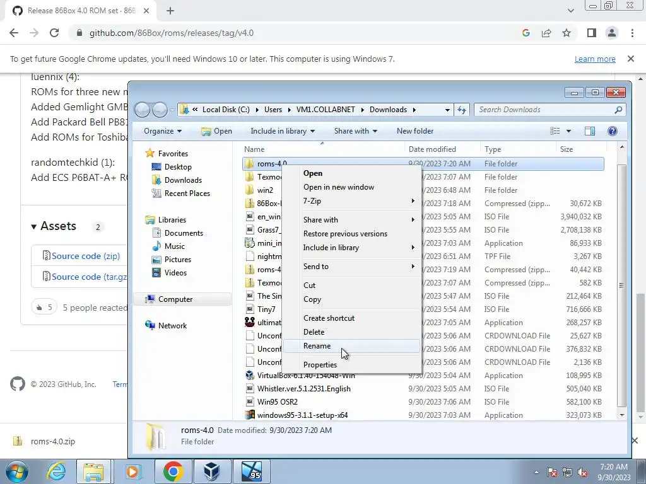Choose Cut in context menu

(351, 285)
